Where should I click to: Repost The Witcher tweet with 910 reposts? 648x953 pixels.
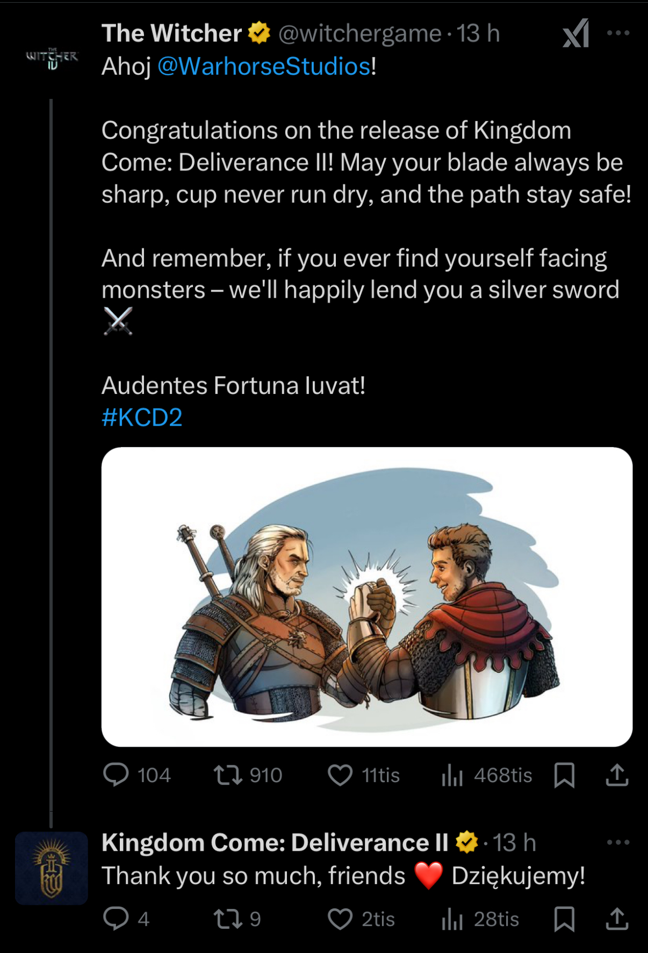pyautogui.click(x=228, y=775)
